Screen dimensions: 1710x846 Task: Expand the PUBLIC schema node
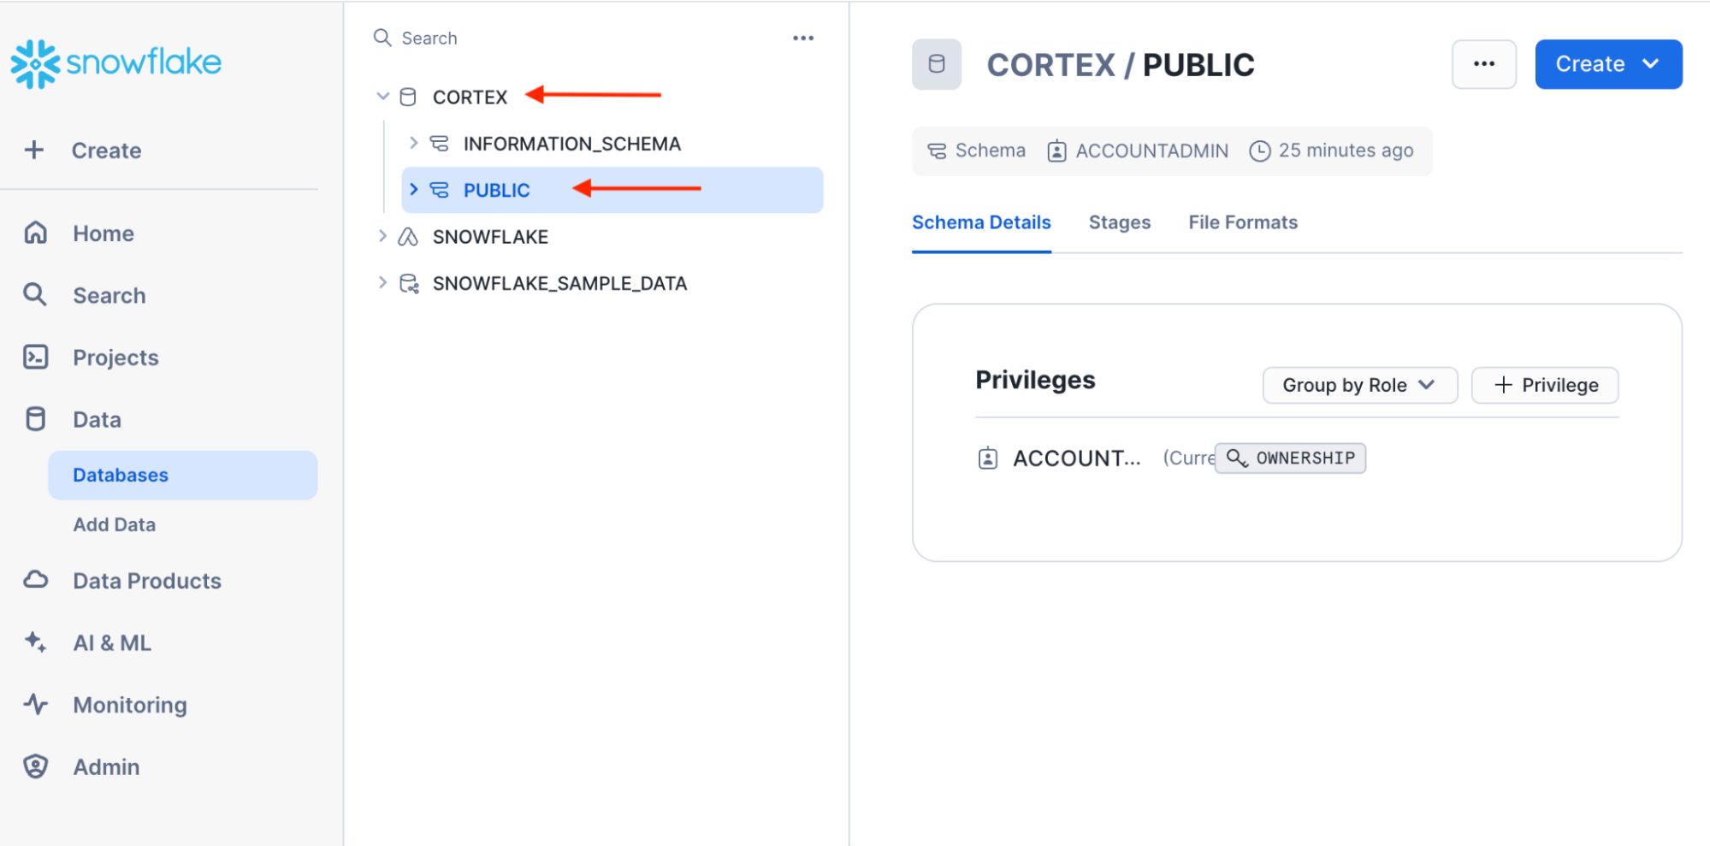413,189
